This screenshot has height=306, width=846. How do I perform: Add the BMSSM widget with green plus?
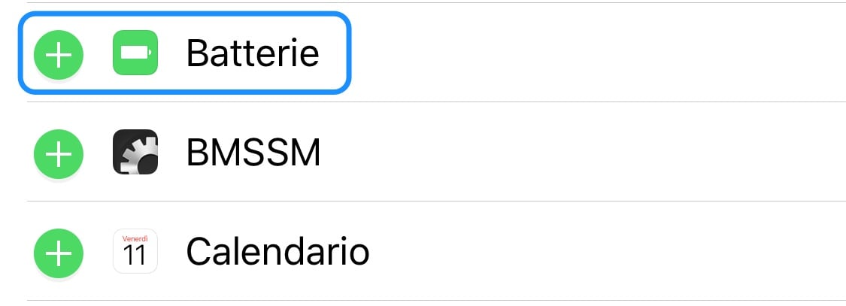pyautogui.click(x=58, y=154)
